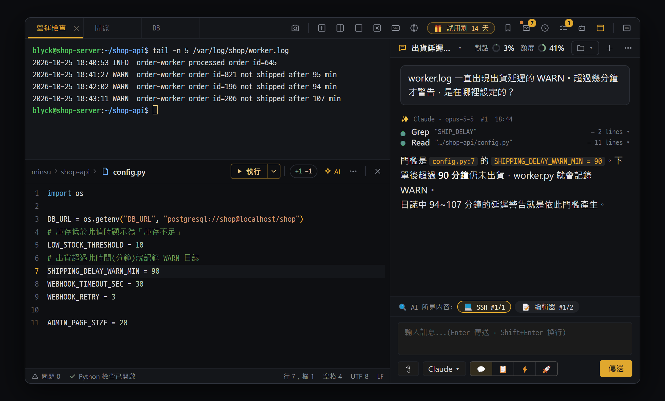Toggle SSH #1/1 context chip
The image size is (665, 401).
pos(484,307)
